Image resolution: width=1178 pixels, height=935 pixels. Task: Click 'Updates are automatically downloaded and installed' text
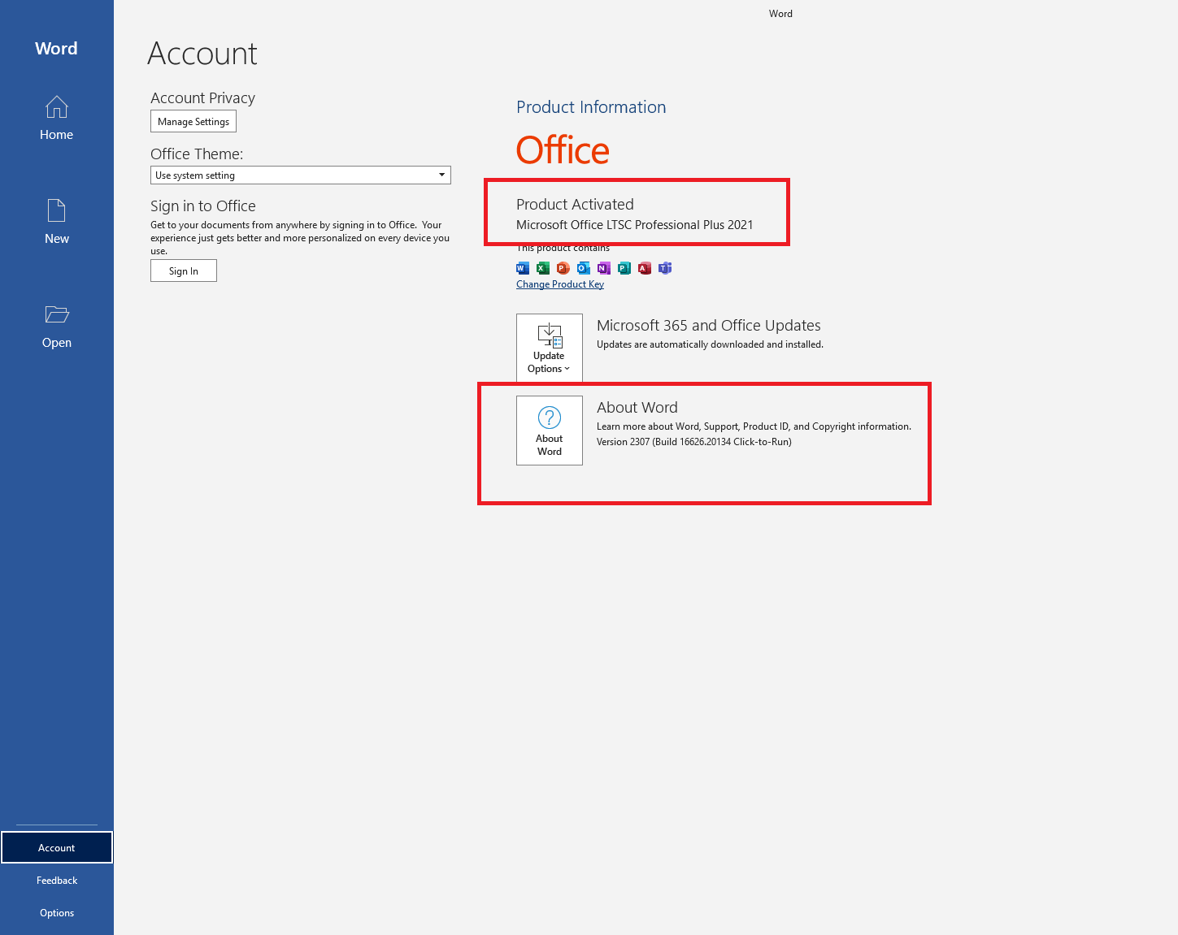tap(710, 344)
